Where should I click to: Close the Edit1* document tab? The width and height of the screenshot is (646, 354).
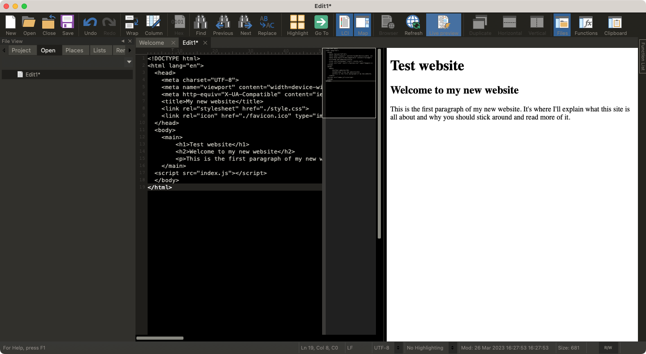[x=205, y=43]
